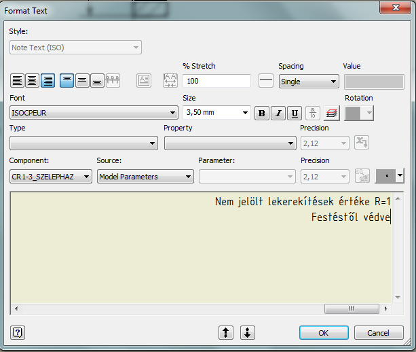This screenshot has height=352, width=416.
Task: Open the Parameter dropdown
Action: point(247,177)
